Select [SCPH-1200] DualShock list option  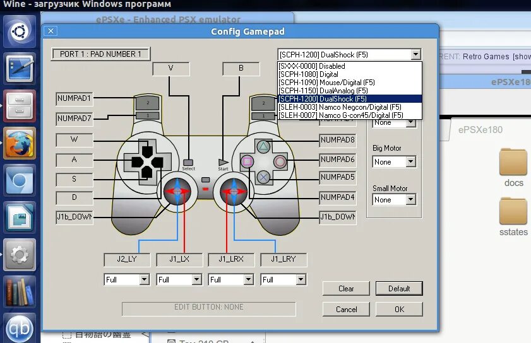point(350,99)
